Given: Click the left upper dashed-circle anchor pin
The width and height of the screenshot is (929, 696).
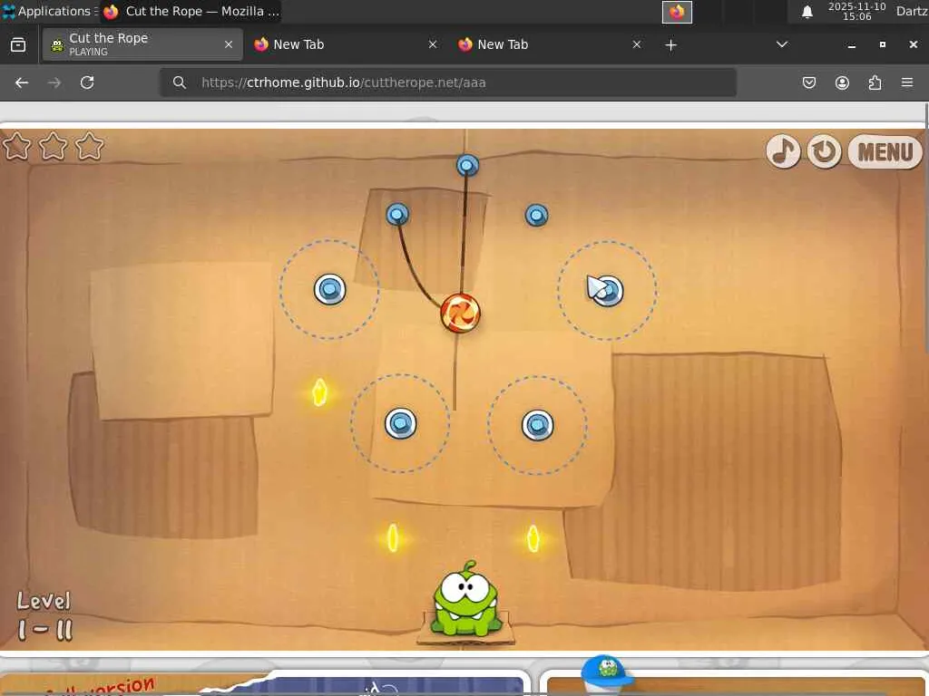Looking at the screenshot, I should coord(329,289).
